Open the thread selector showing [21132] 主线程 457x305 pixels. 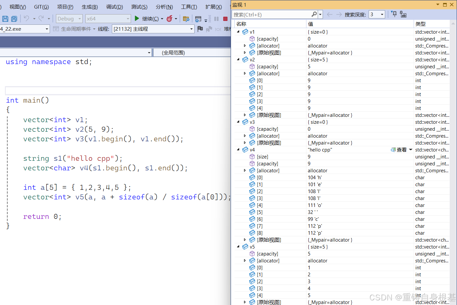tap(153, 29)
